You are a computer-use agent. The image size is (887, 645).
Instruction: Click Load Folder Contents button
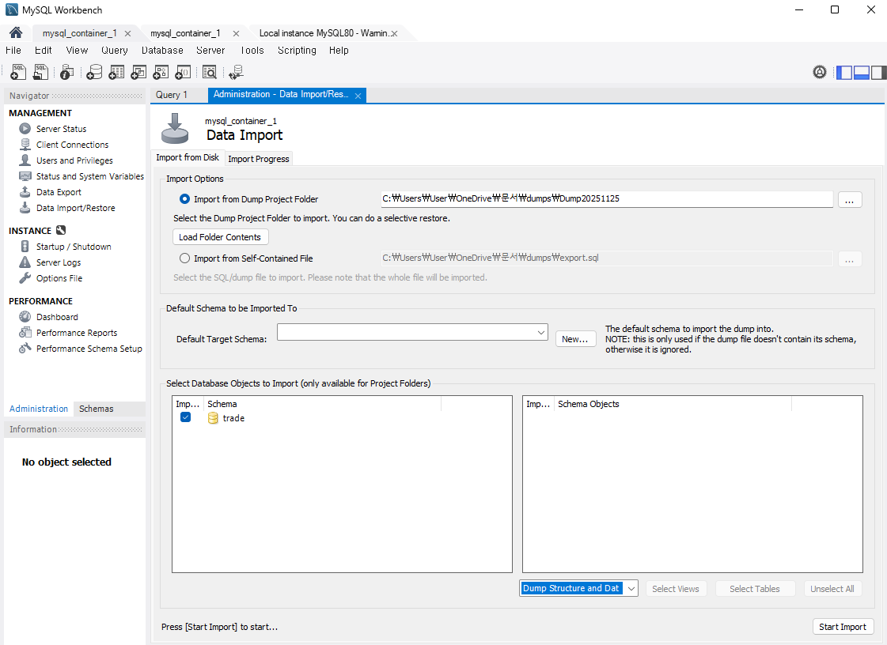pyautogui.click(x=220, y=237)
